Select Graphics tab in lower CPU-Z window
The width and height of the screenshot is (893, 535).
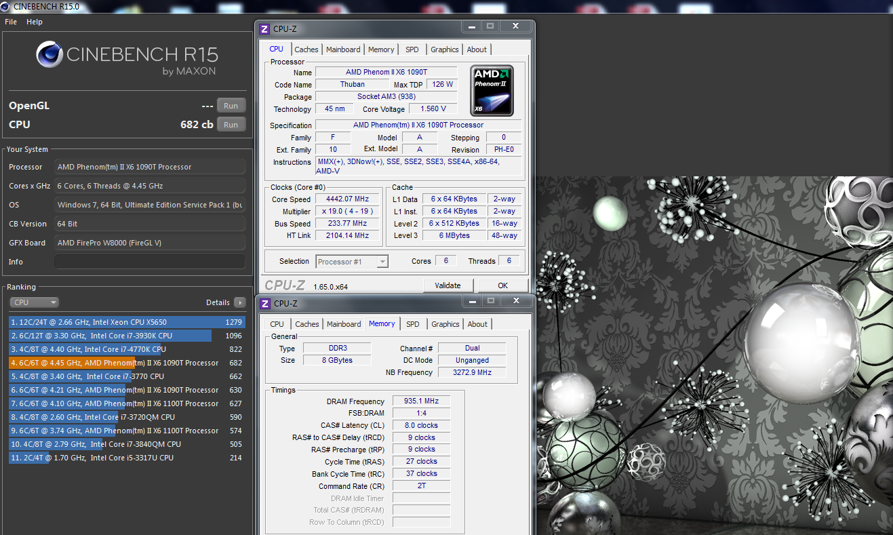pyautogui.click(x=445, y=324)
